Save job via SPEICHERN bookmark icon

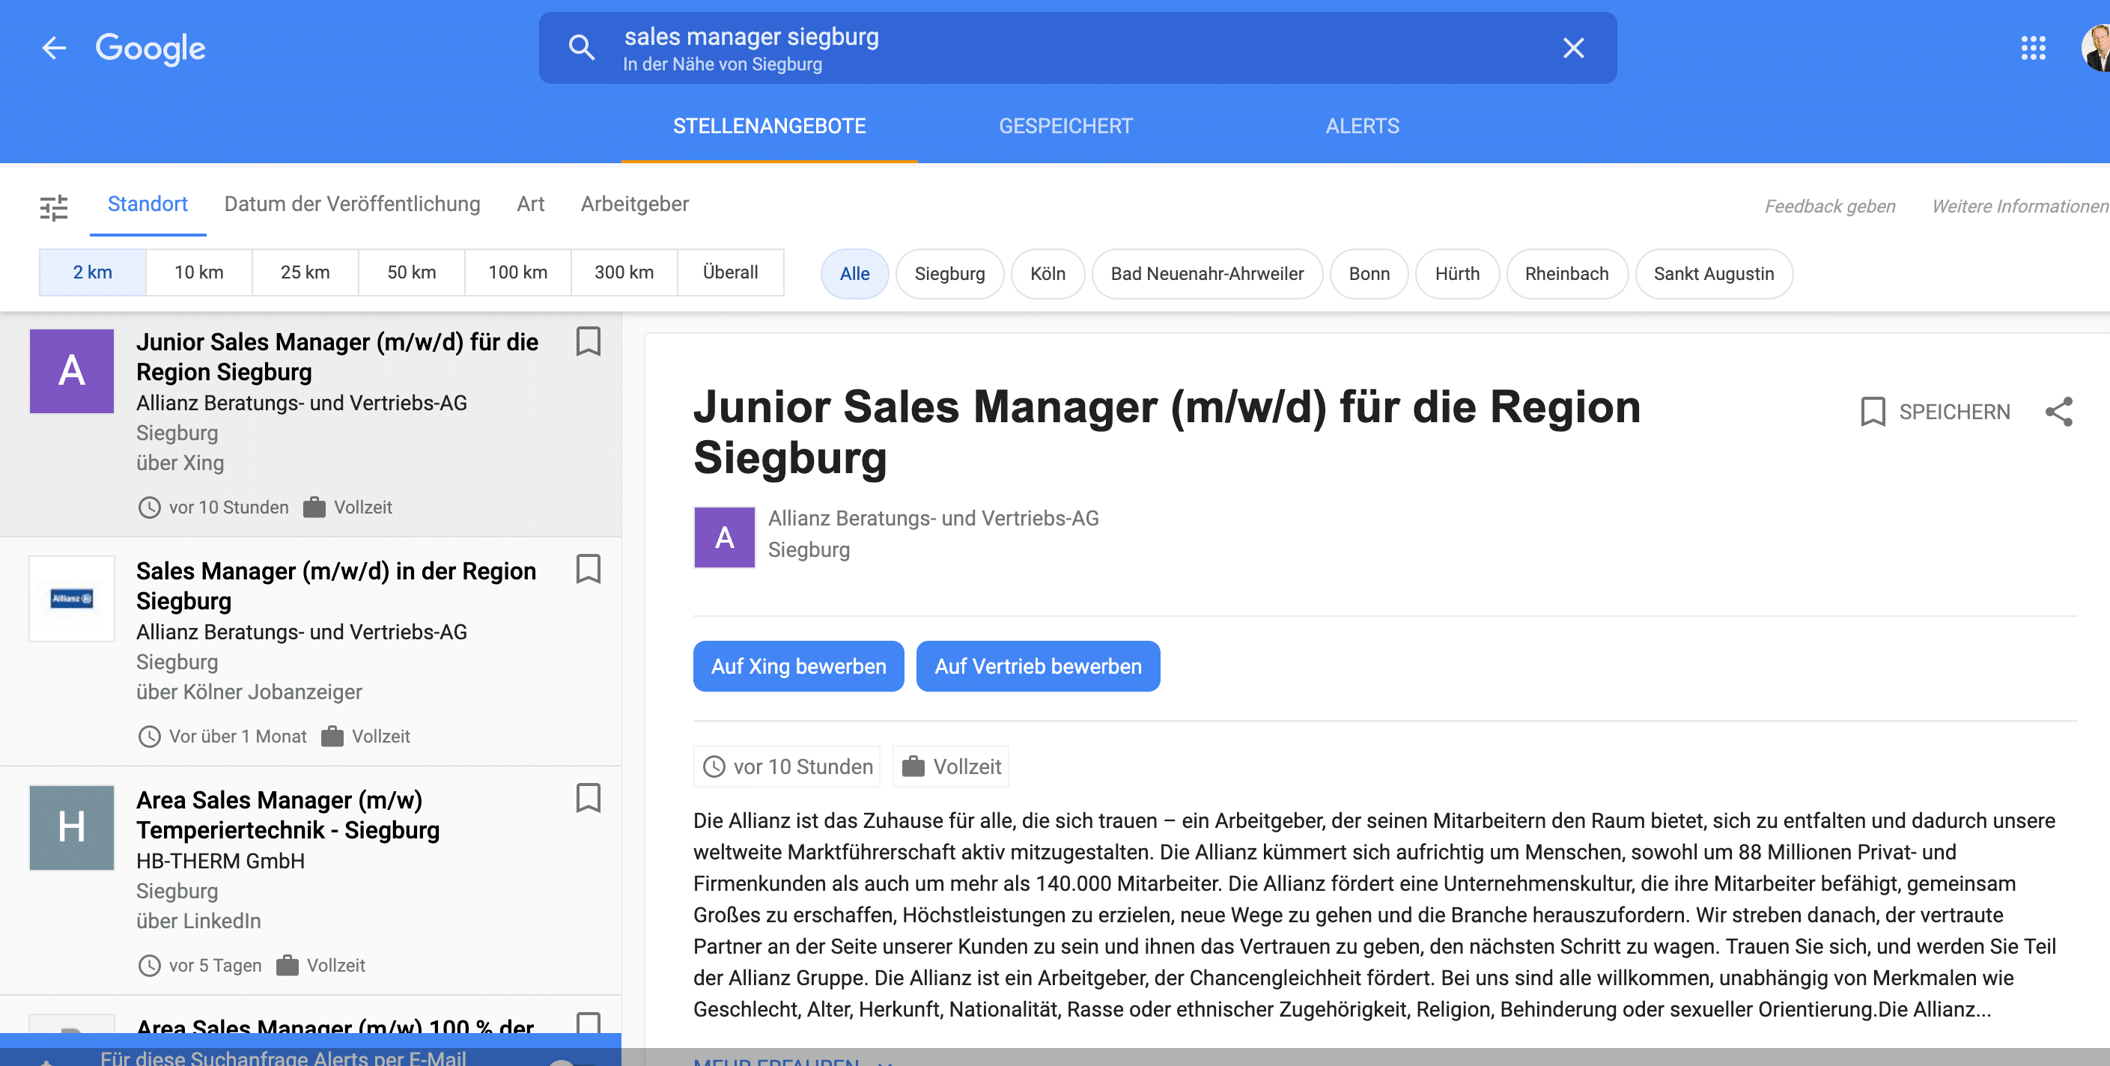click(x=1873, y=412)
